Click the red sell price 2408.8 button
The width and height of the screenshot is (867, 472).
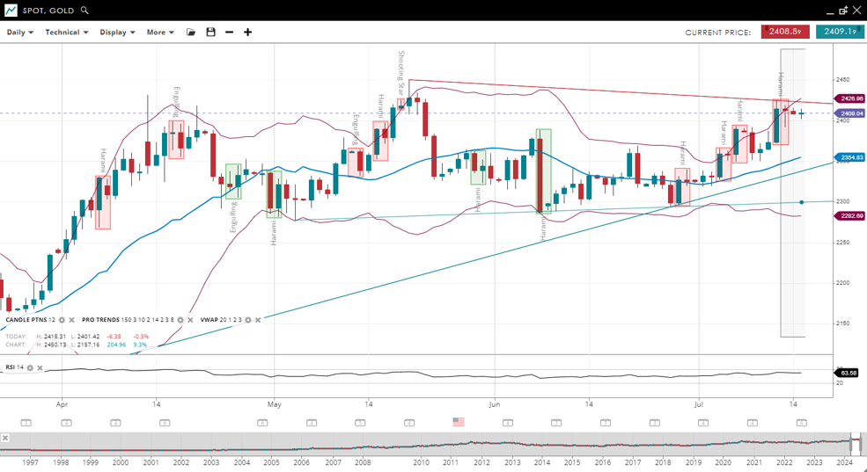point(784,32)
